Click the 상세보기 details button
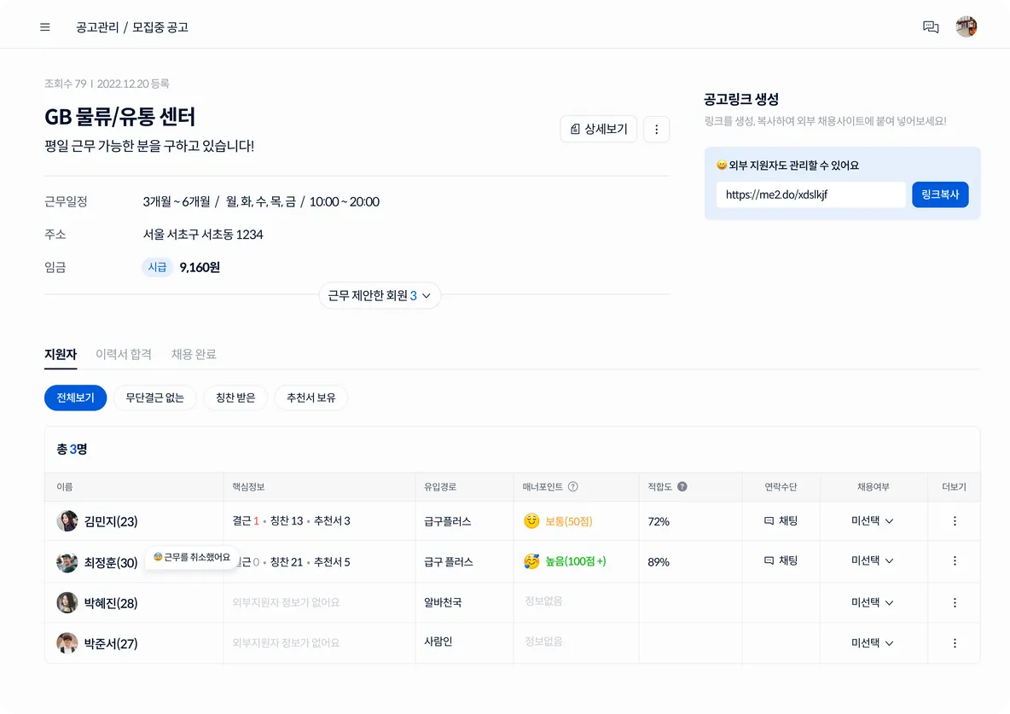Image resolution: width=1010 pixels, height=714 pixels. pos(598,130)
